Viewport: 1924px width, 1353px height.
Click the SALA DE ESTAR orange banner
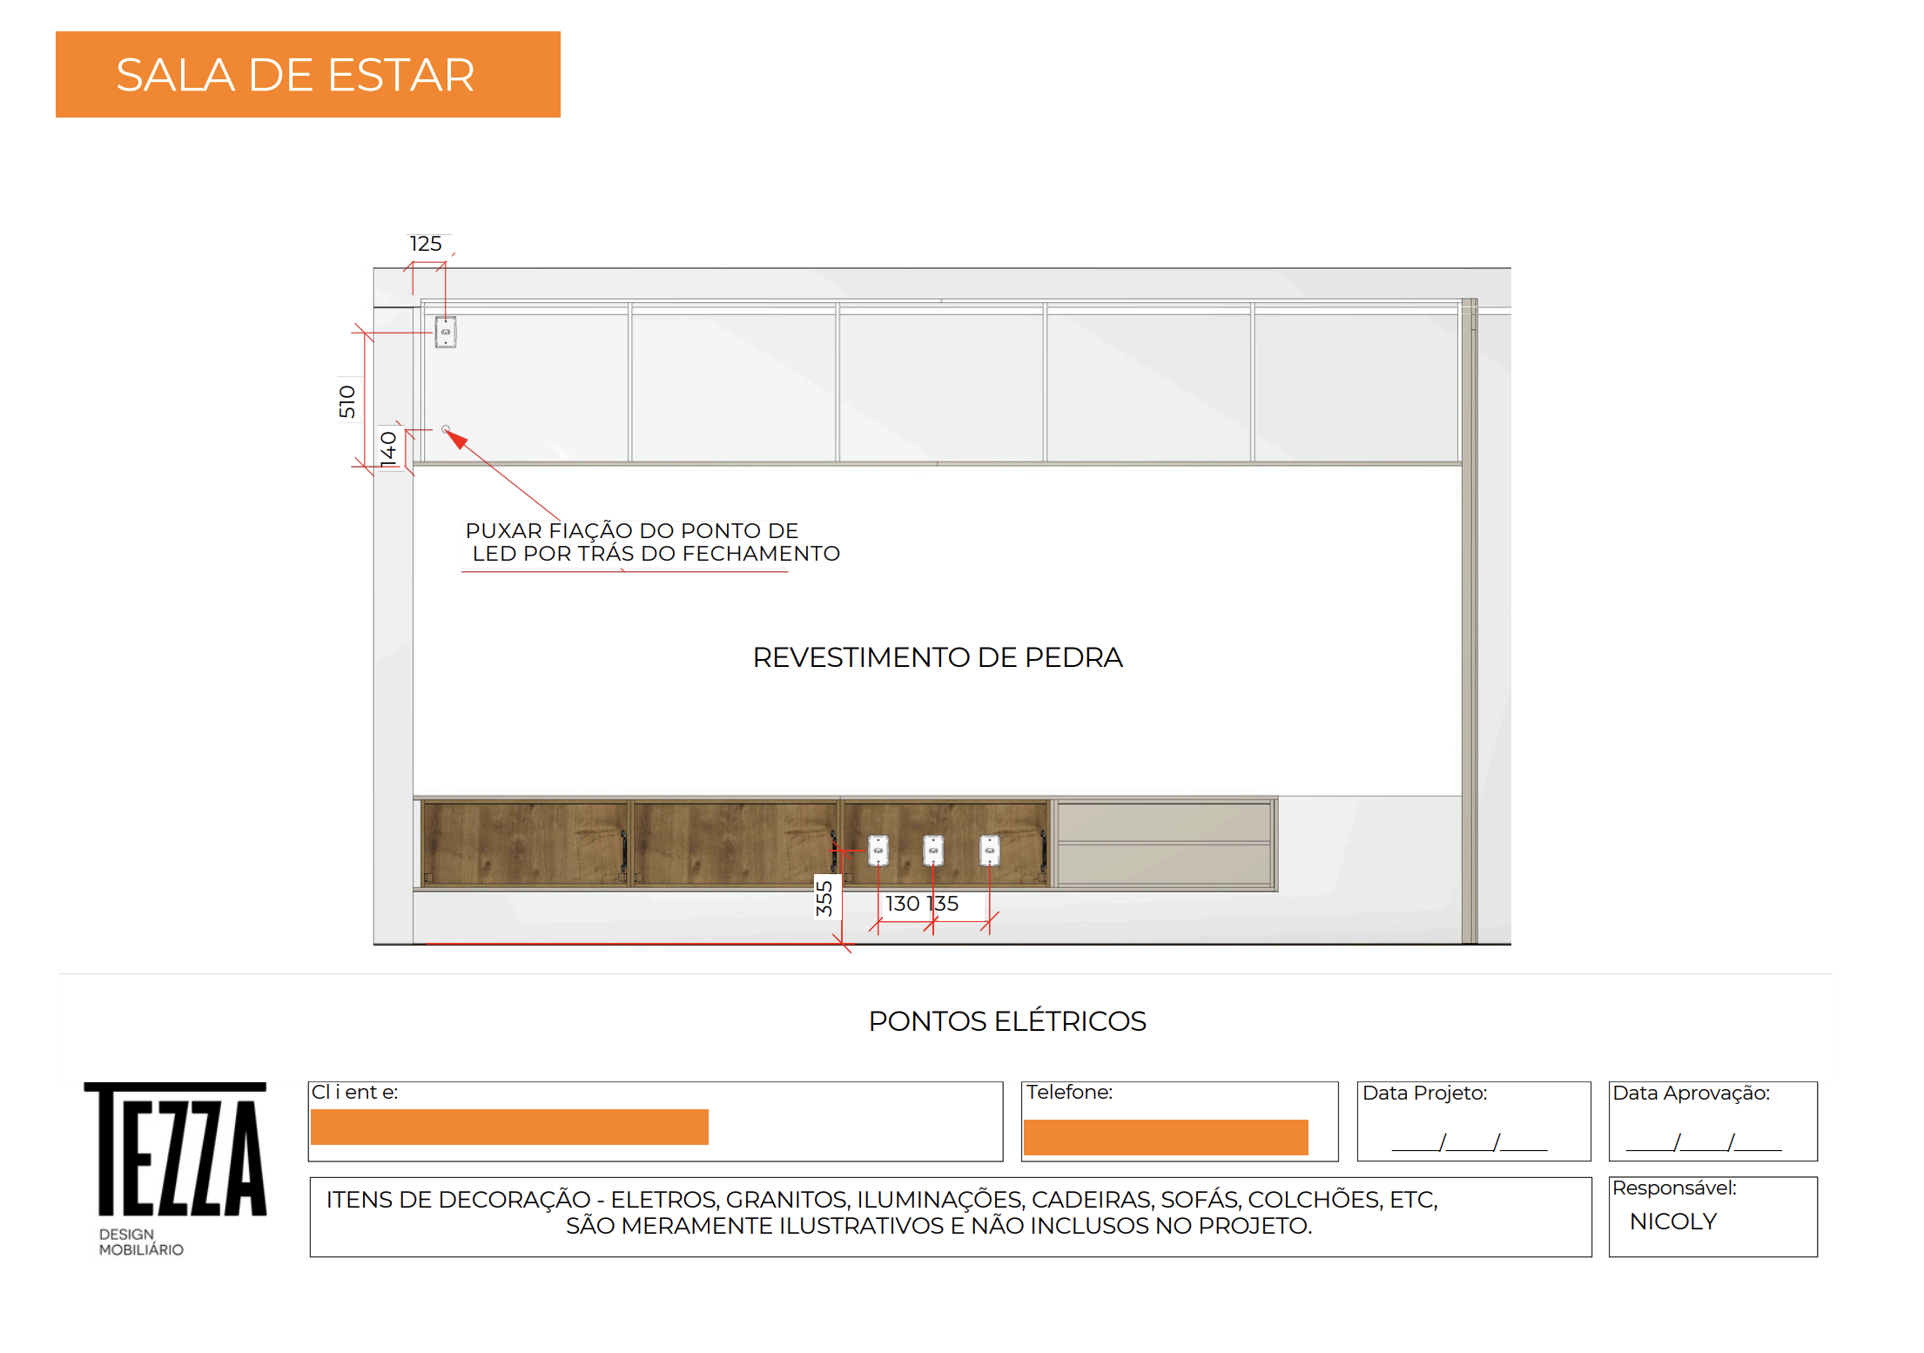(307, 75)
